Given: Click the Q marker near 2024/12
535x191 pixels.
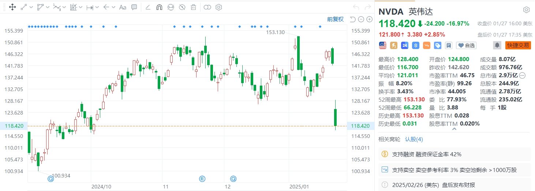Looking at the screenshot, I should (233, 179).
